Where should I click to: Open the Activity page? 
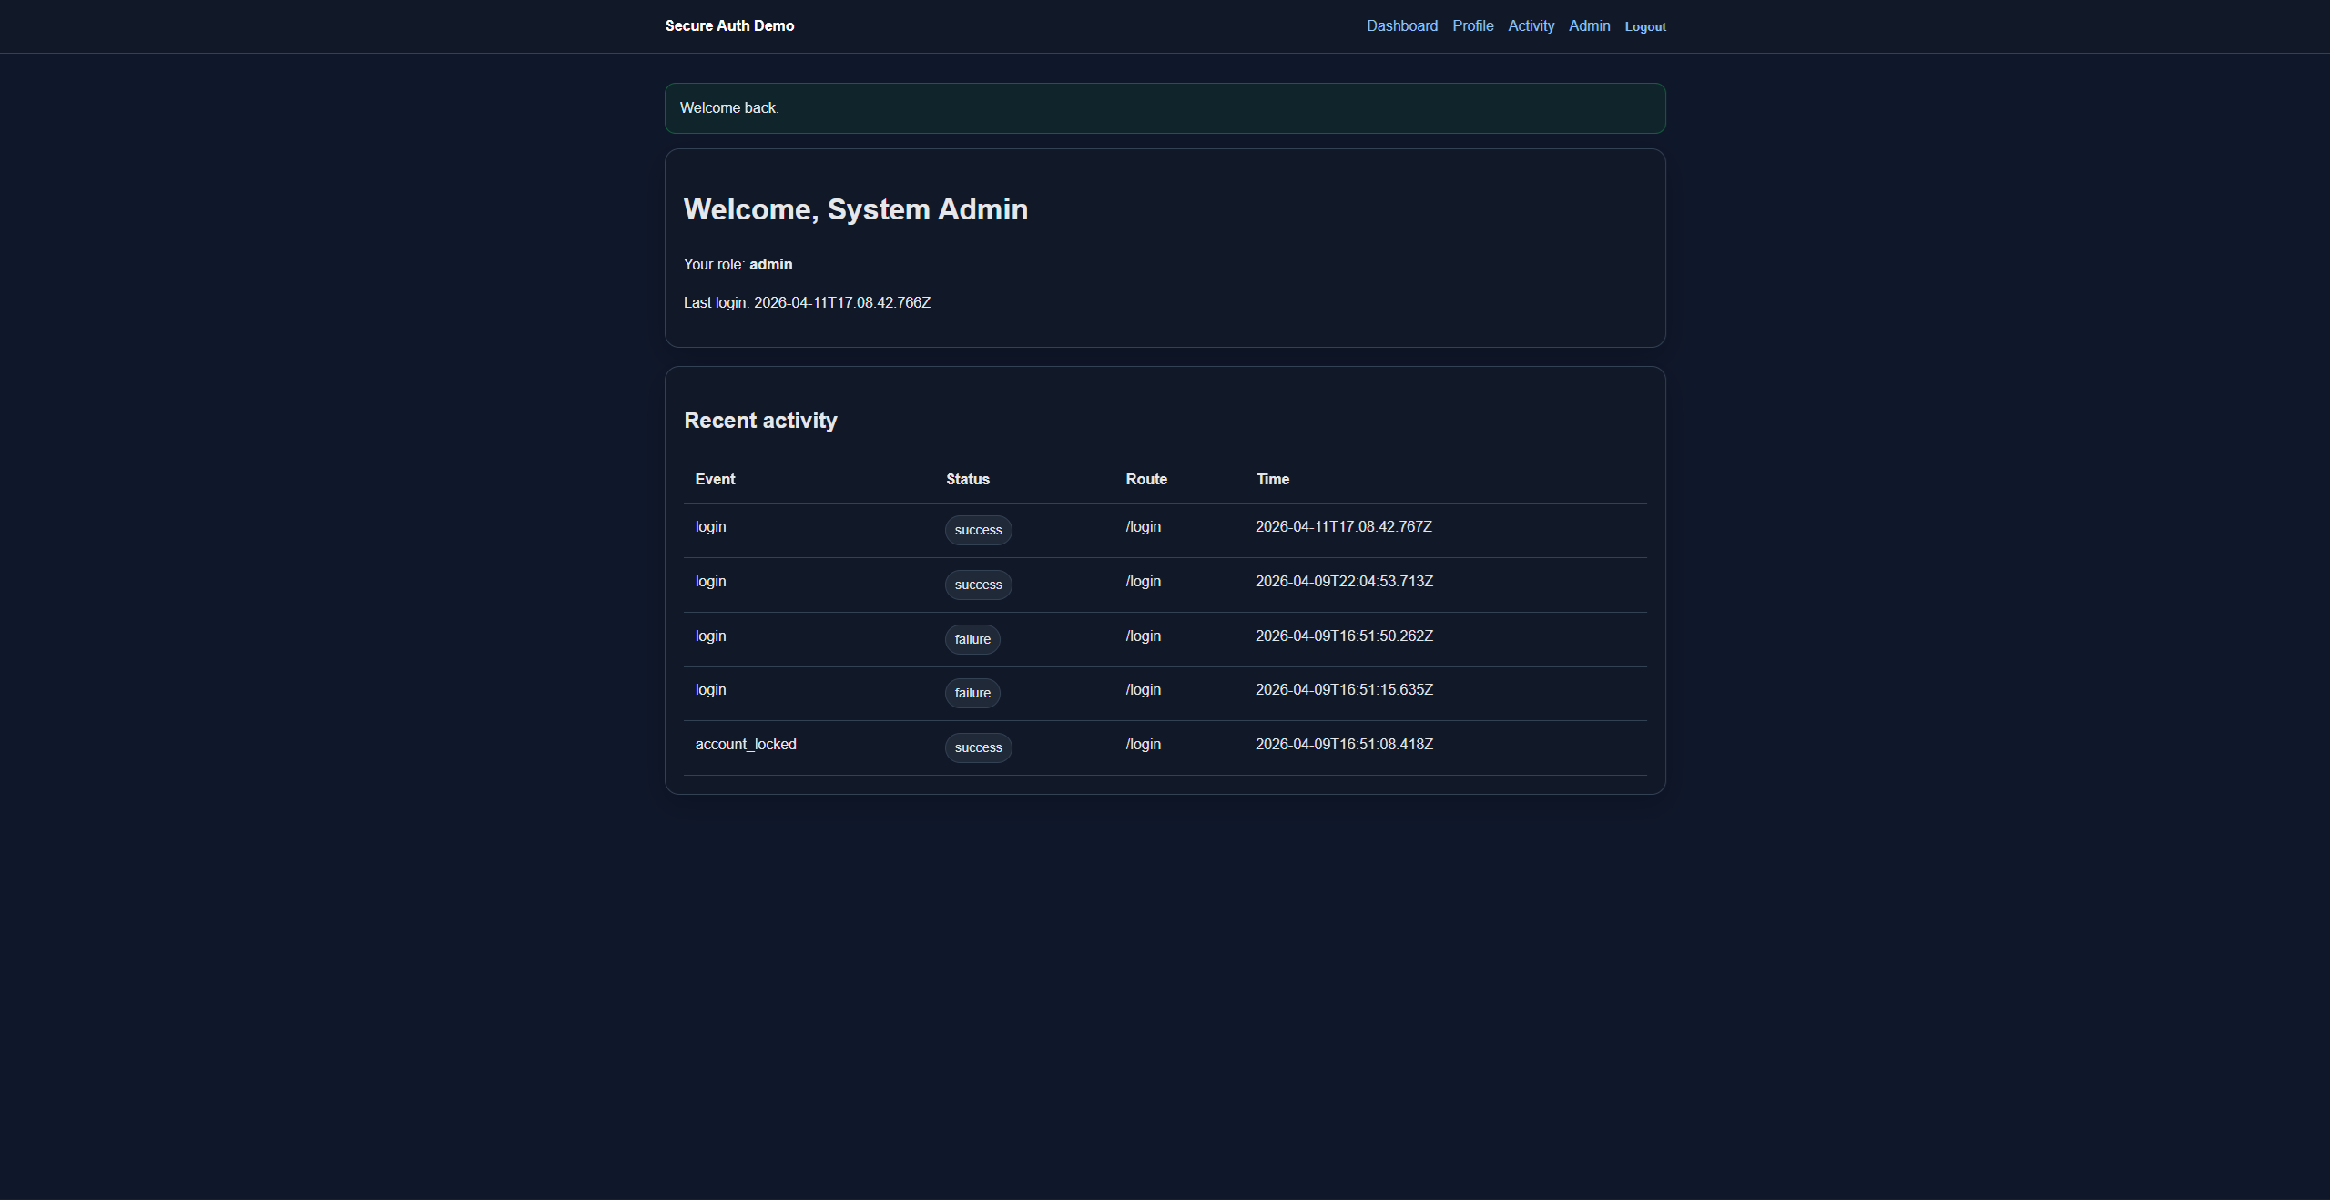tap(1531, 25)
